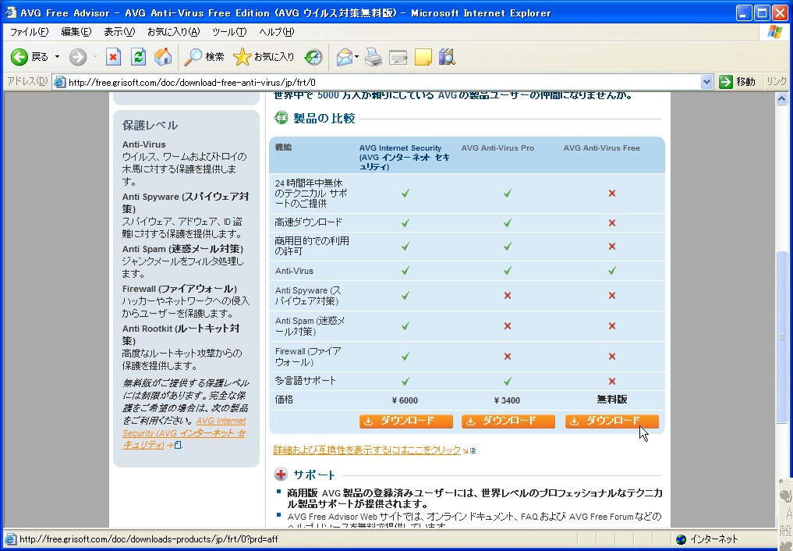Download AVG Anti-Virus Free via orange button

612,421
